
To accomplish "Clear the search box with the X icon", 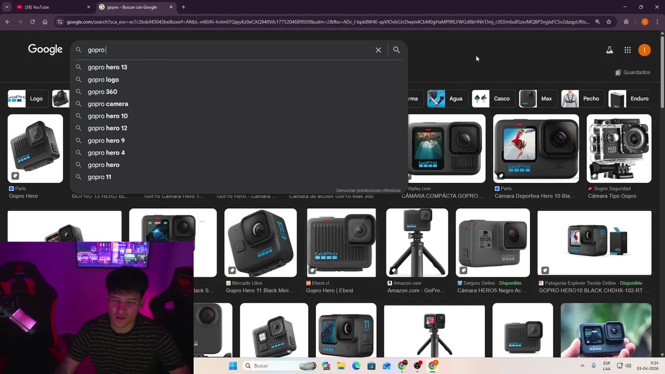I will (x=378, y=50).
